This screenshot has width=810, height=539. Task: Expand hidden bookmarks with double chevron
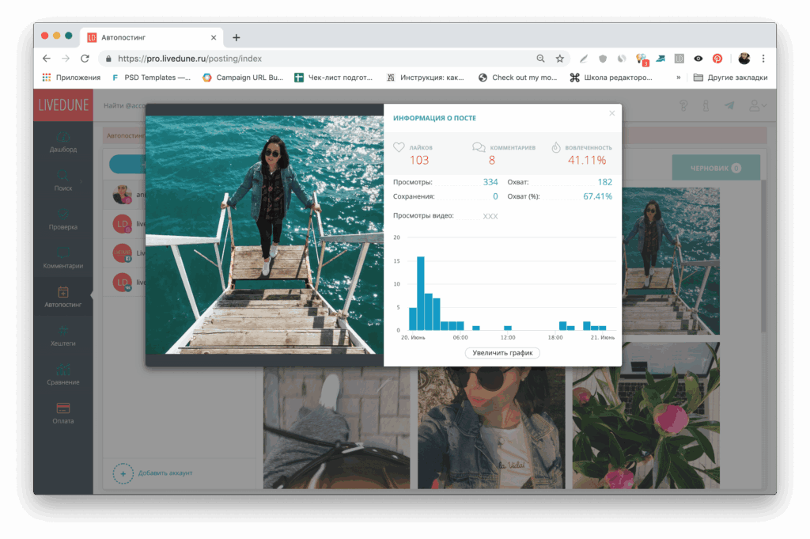point(678,78)
